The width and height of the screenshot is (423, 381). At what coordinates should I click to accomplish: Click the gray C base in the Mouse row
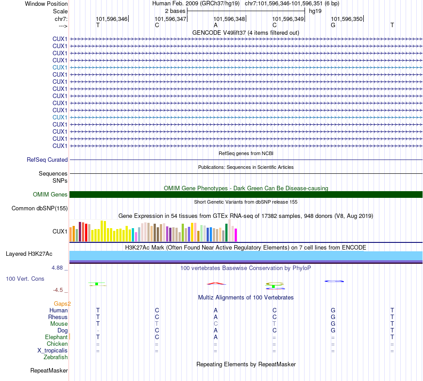pos(216,324)
